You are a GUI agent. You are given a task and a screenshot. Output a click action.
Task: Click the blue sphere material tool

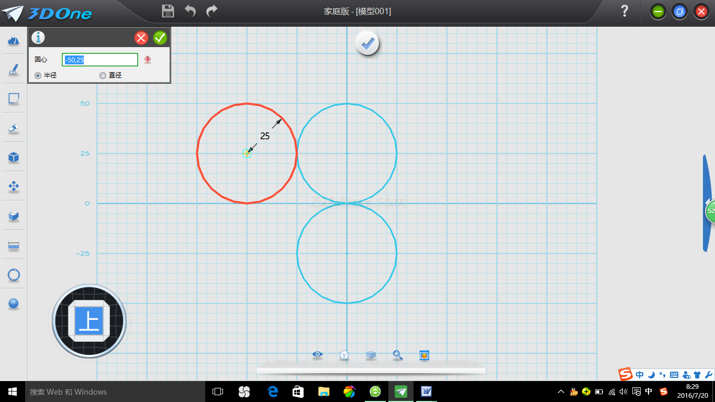(x=14, y=304)
